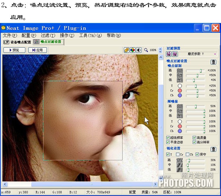Enable the sharpening Cr channel checkbox
Image resolution: width=221 pixels, height=196 pixels.
(x=178, y=154)
